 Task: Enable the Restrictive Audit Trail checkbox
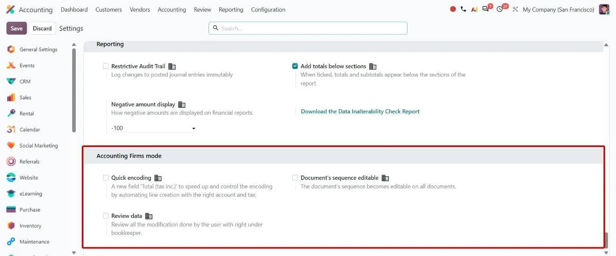[106, 66]
